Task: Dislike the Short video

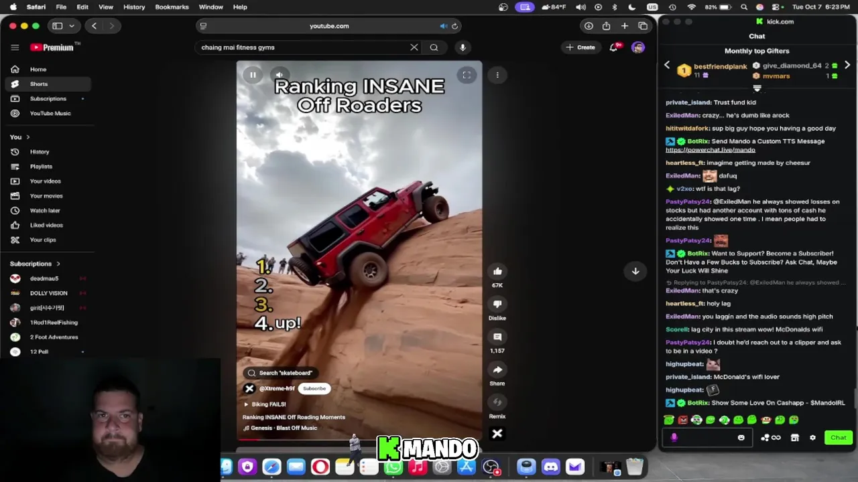Action: pos(497,304)
